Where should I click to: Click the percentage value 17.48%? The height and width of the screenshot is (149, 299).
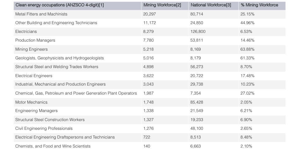[247, 76]
